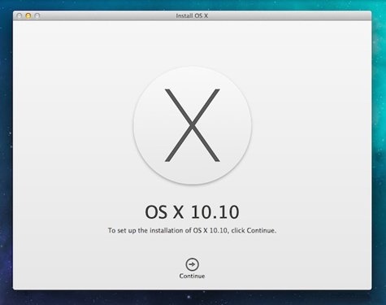
Task: Click the 'Install OS X' window title
Action: [x=192, y=15]
